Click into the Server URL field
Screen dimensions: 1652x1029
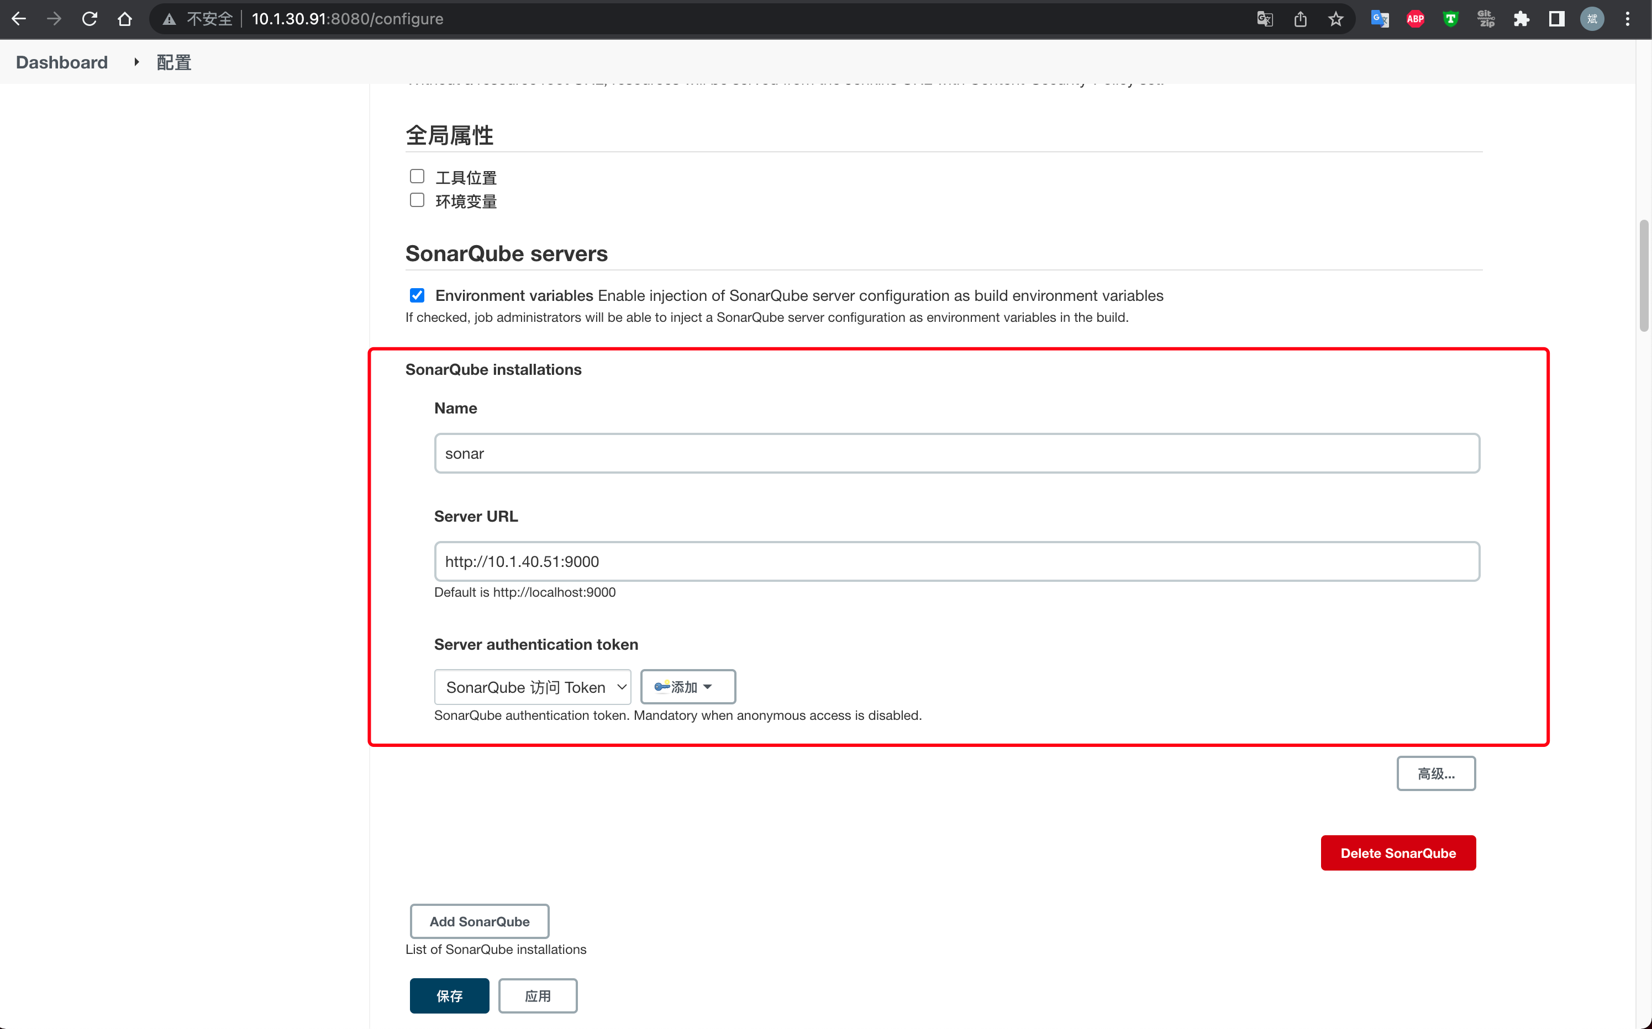click(x=956, y=561)
